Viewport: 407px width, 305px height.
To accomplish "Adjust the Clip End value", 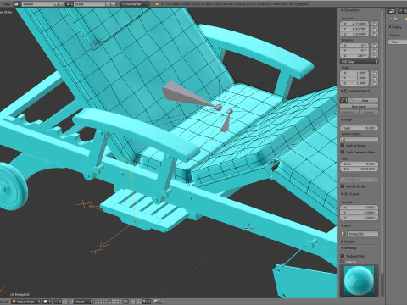I will 359,169.
